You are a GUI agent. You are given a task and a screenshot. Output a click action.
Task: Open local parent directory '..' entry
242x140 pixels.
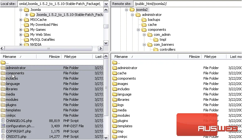tap(5, 63)
